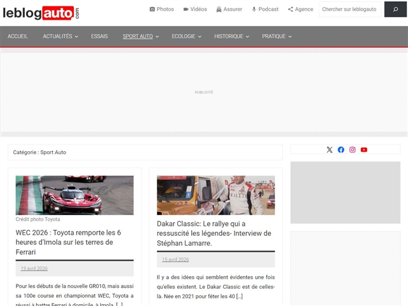Open the Actualités menu item
408x306 pixels.
(57, 36)
